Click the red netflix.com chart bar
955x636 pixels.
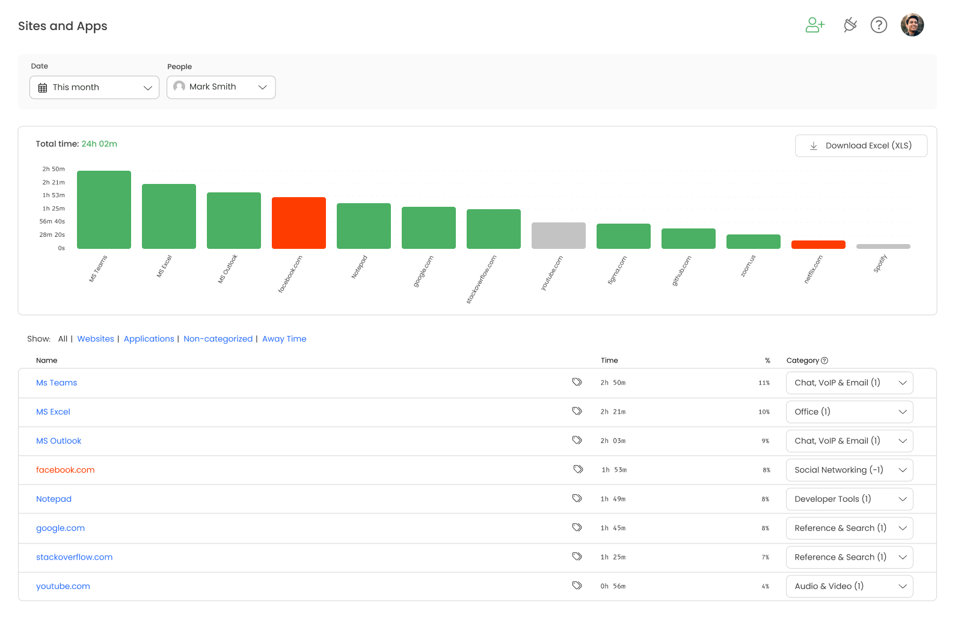[818, 245]
